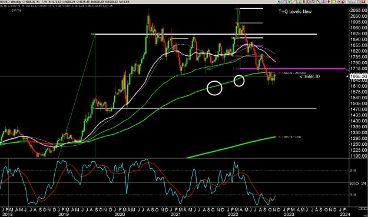Click the 2022 year label on time axis
This screenshot has width=368, height=217.
(x=233, y=215)
